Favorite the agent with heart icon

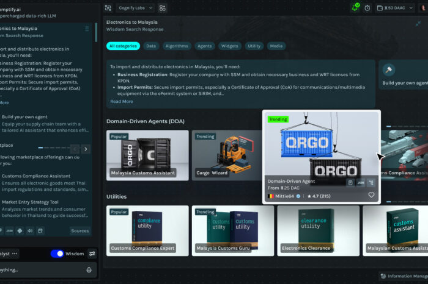click(x=371, y=196)
